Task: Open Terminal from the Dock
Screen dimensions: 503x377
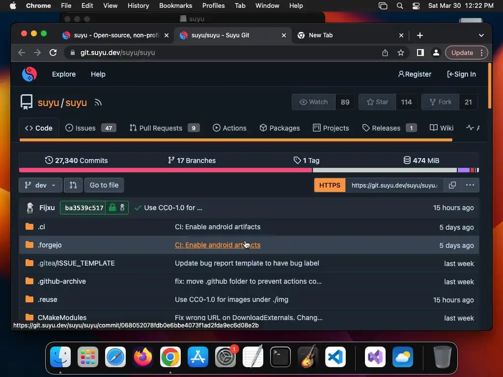Action: [280, 357]
